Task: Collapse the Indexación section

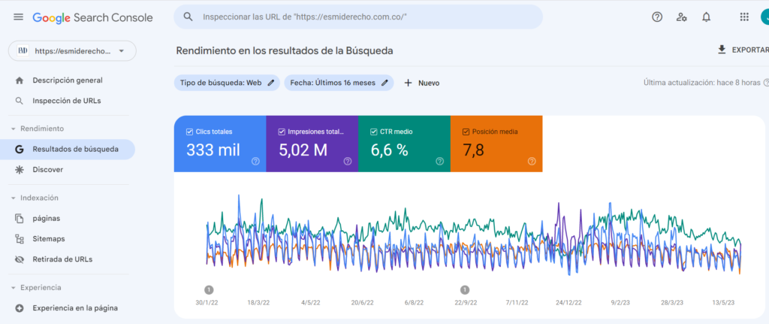Action: [x=14, y=198]
